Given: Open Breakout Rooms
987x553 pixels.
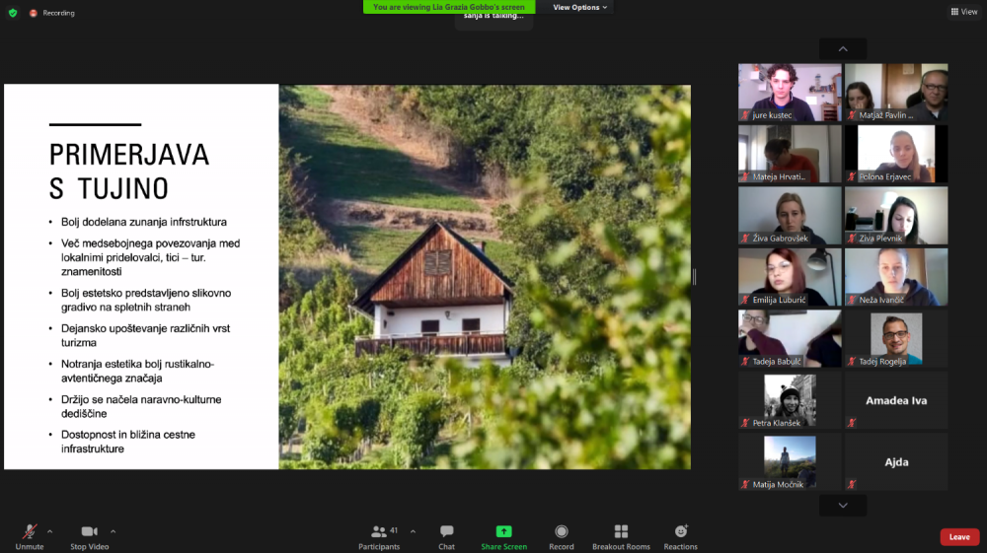Looking at the screenshot, I should tap(621, 532).
